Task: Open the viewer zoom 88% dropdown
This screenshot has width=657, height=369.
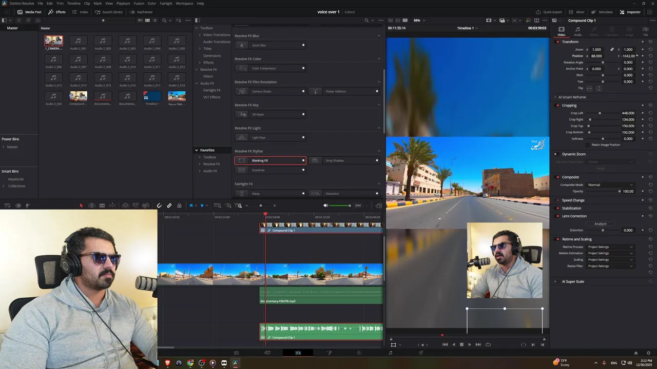Action: click(x=420, y=20)
